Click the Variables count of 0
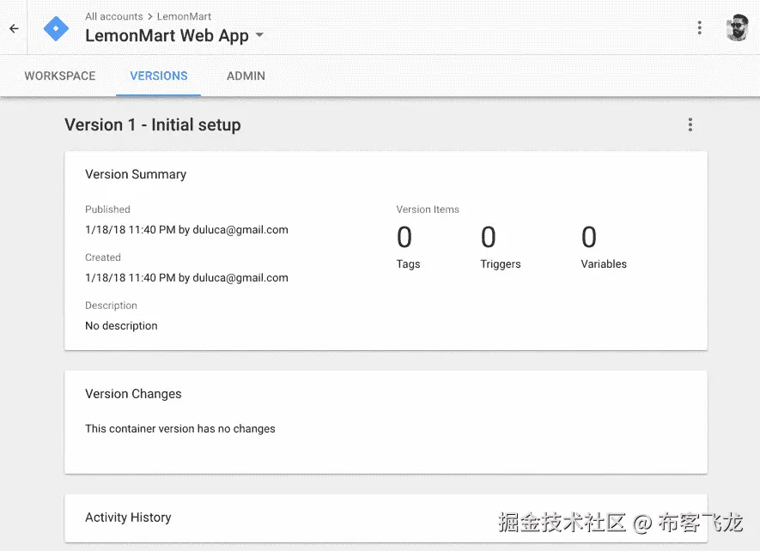This screenshot has height=551, width=760. pyautogui.click(x=589, y=237)
